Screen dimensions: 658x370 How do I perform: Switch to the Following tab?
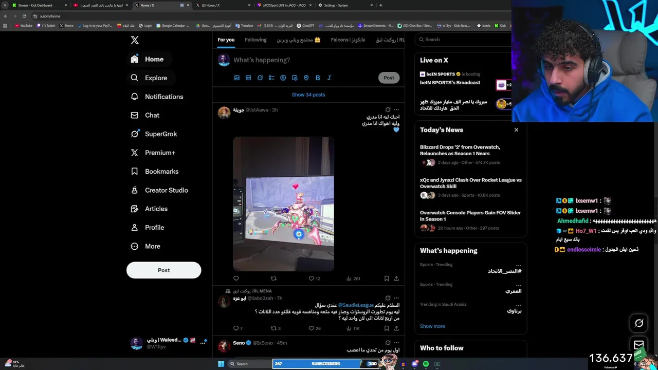click(x=255, y=40)
